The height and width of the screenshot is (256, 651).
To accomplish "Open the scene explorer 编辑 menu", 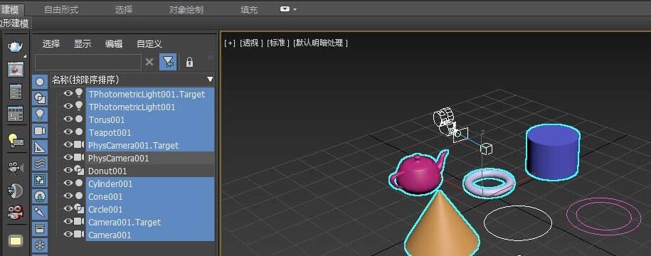I will [114, 44].
